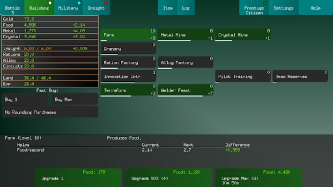The image size is (333, 187).
Task: Open the Insight tab
Action: [96, 8]
